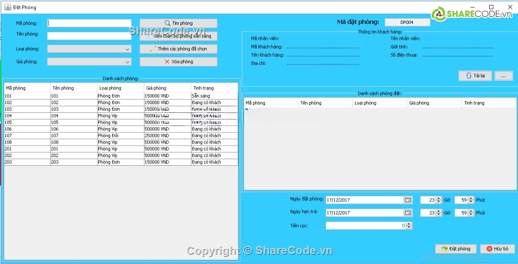Open the Giá phòng dropdown
The width and height of the screenshot is (518, 264).
(89, 62)
